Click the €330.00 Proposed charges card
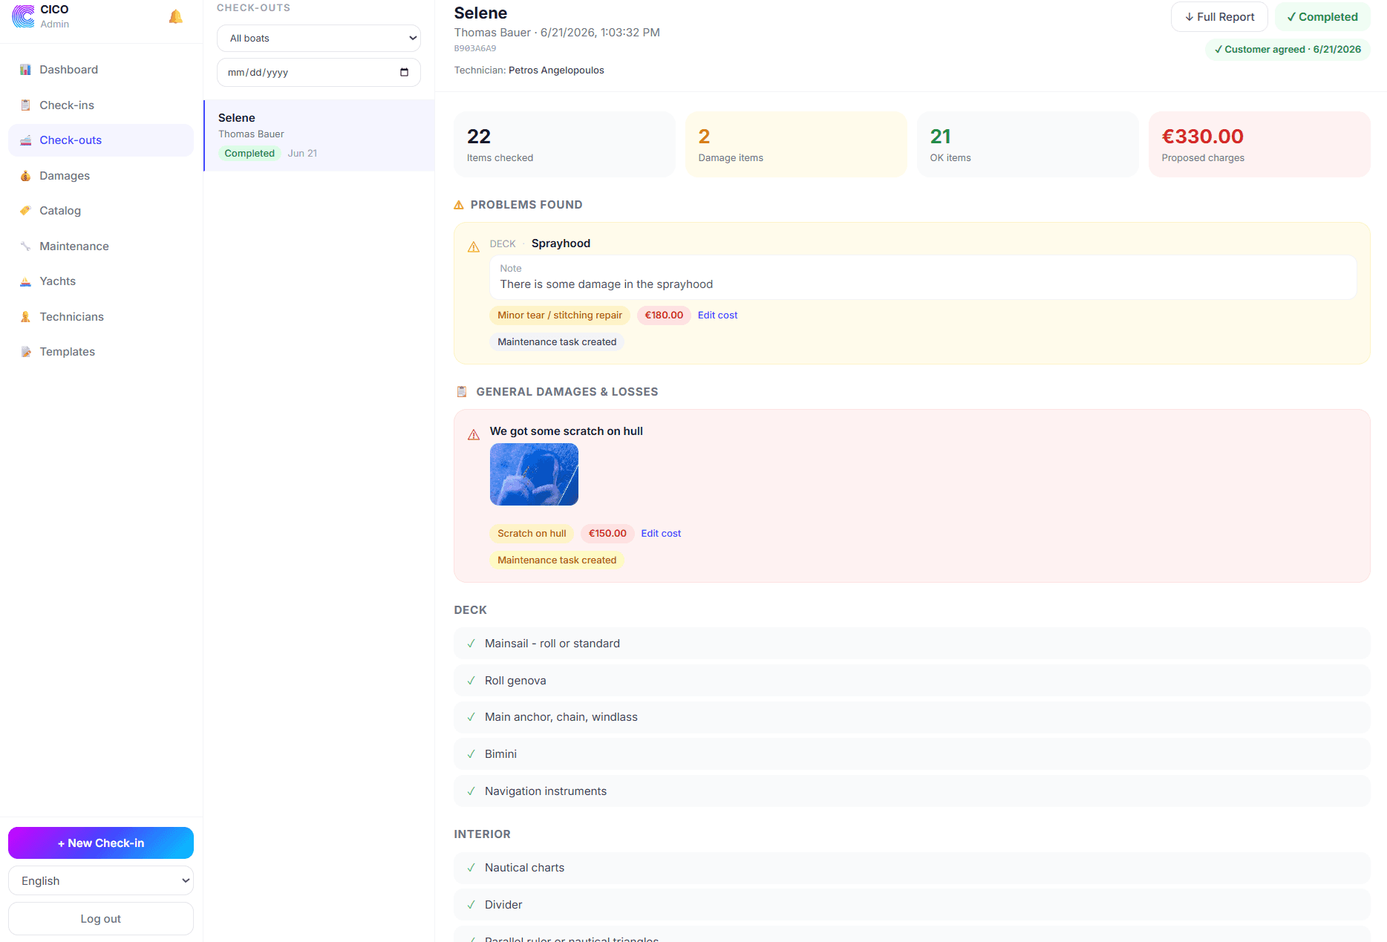 pyautogui.click(x=1259, y=145)
